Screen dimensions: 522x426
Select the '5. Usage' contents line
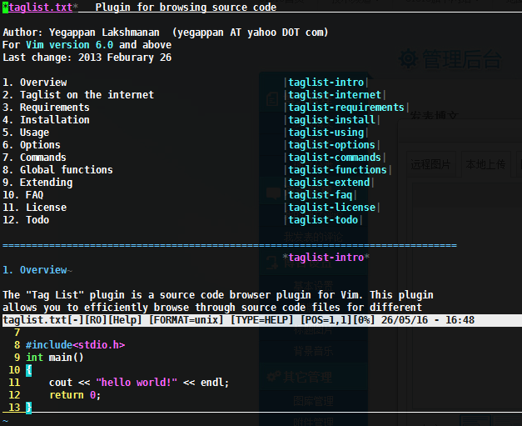[26, 133]
